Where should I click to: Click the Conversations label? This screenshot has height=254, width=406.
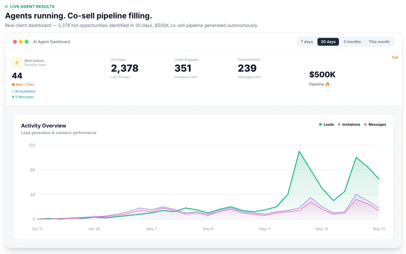tap(249, 60)
